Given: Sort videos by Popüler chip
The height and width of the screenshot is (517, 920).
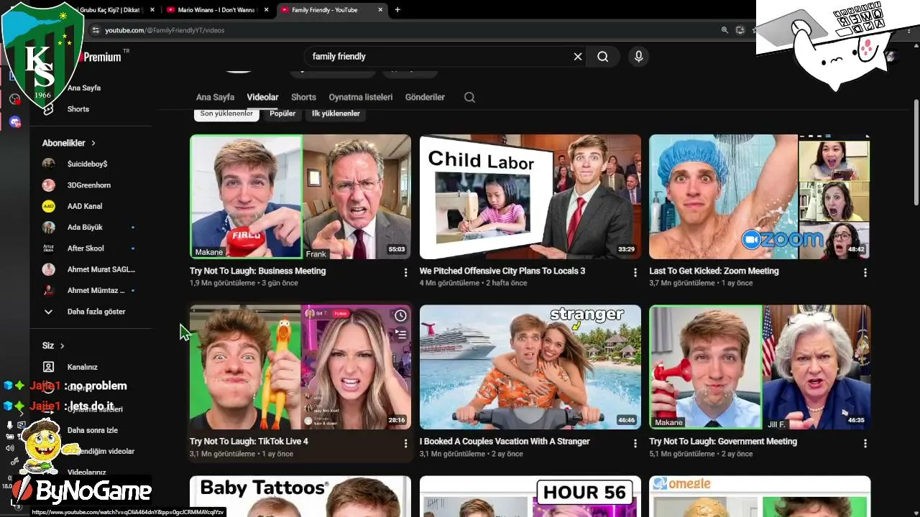Looking at the screenshot, I should coord(282,113).
